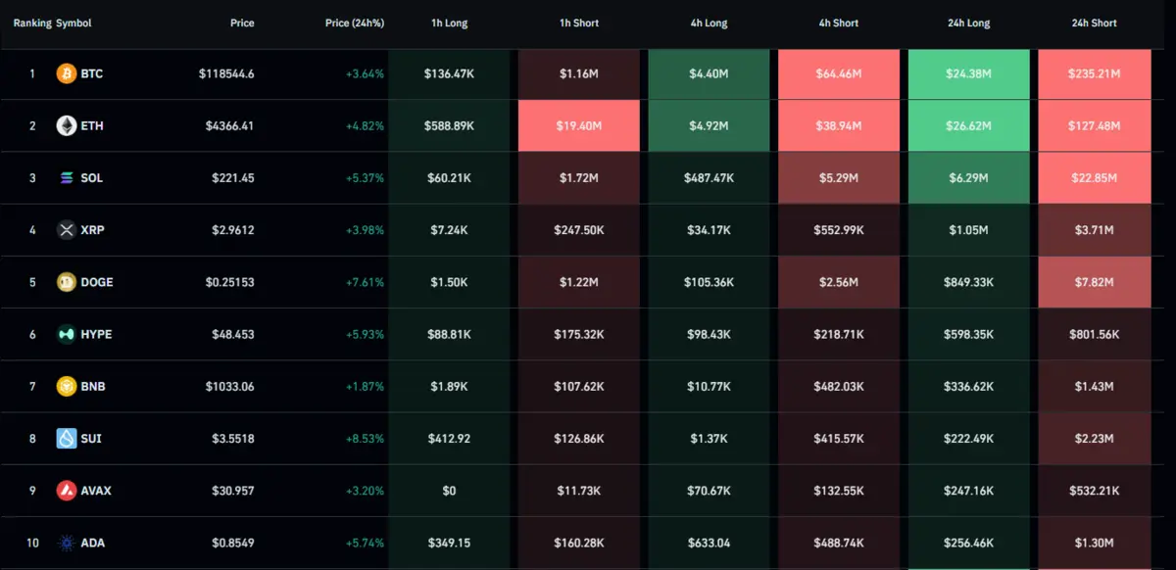Select the ADA Cardano logo

click(x=66, y=543)
